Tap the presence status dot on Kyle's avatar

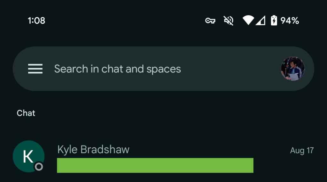[x=39, y=167]
